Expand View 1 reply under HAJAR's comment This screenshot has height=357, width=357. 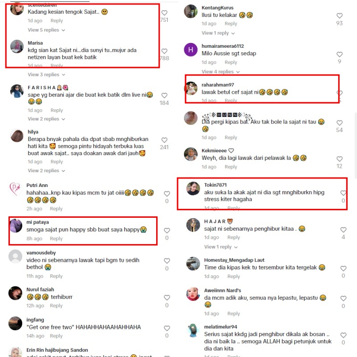click(x=220, y=247)
